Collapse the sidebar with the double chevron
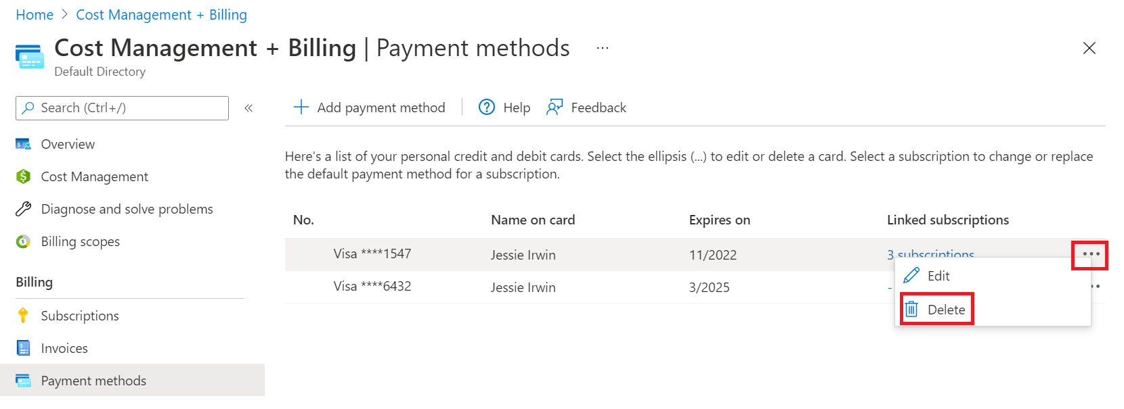Viewport: 1124px width, 409px height. point(248,107)
